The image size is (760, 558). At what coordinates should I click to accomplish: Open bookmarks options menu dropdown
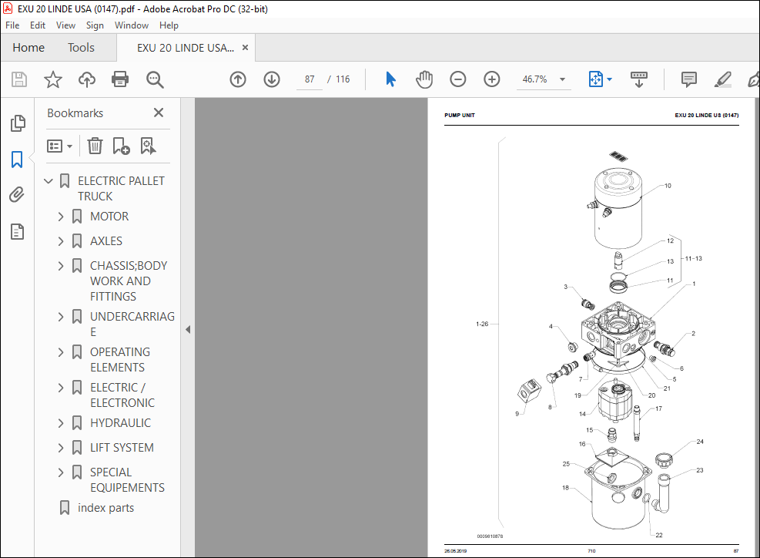(59, 146)
